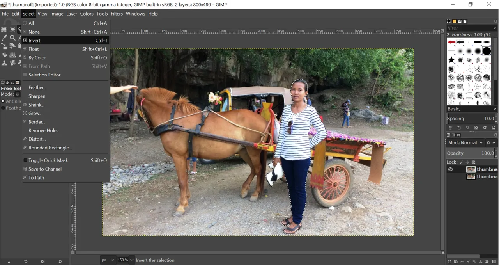Viewport: 499px width, 265px height.
Task: Delete layer using bottom-right X icon
Action: tap(494, 261)
